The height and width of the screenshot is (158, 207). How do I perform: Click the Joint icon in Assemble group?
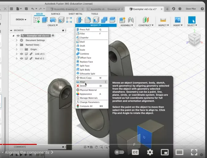[x=131, y=20]
